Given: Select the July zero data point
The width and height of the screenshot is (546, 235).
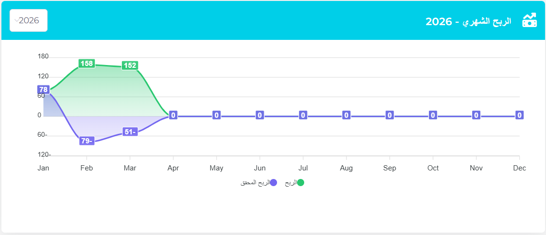Looking at the screenshot, I should pyautogui.click(x=303, y=115).
